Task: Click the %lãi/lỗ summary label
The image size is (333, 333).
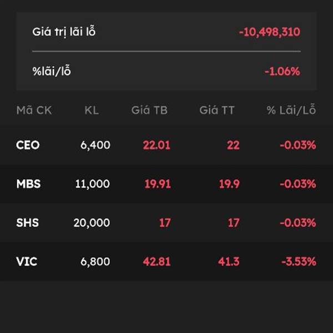Action: 52,71
